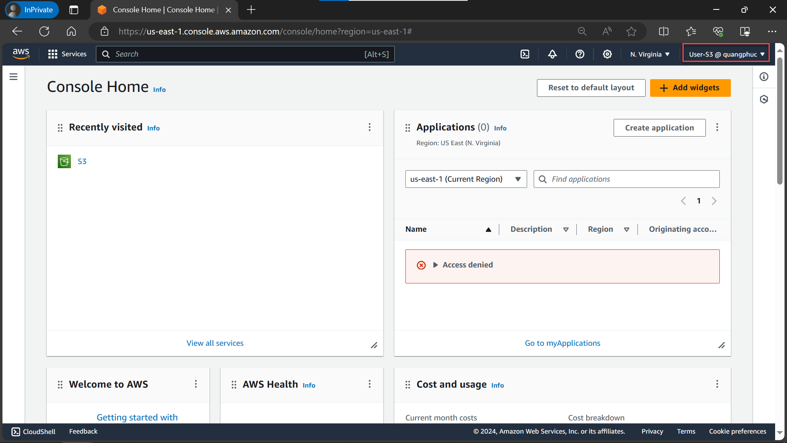This screenshot has height=443, width=787.
Task: Click the Console Home sidebar hamburger menu
Action: (x=14, y=76)
